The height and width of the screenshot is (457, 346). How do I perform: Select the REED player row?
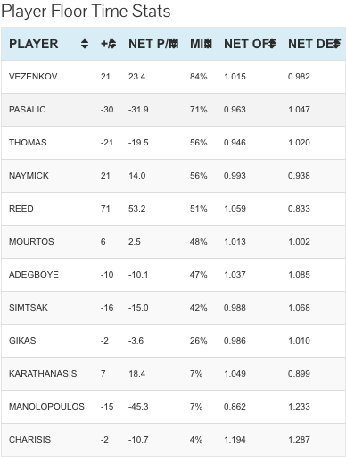tap(173, 209)
